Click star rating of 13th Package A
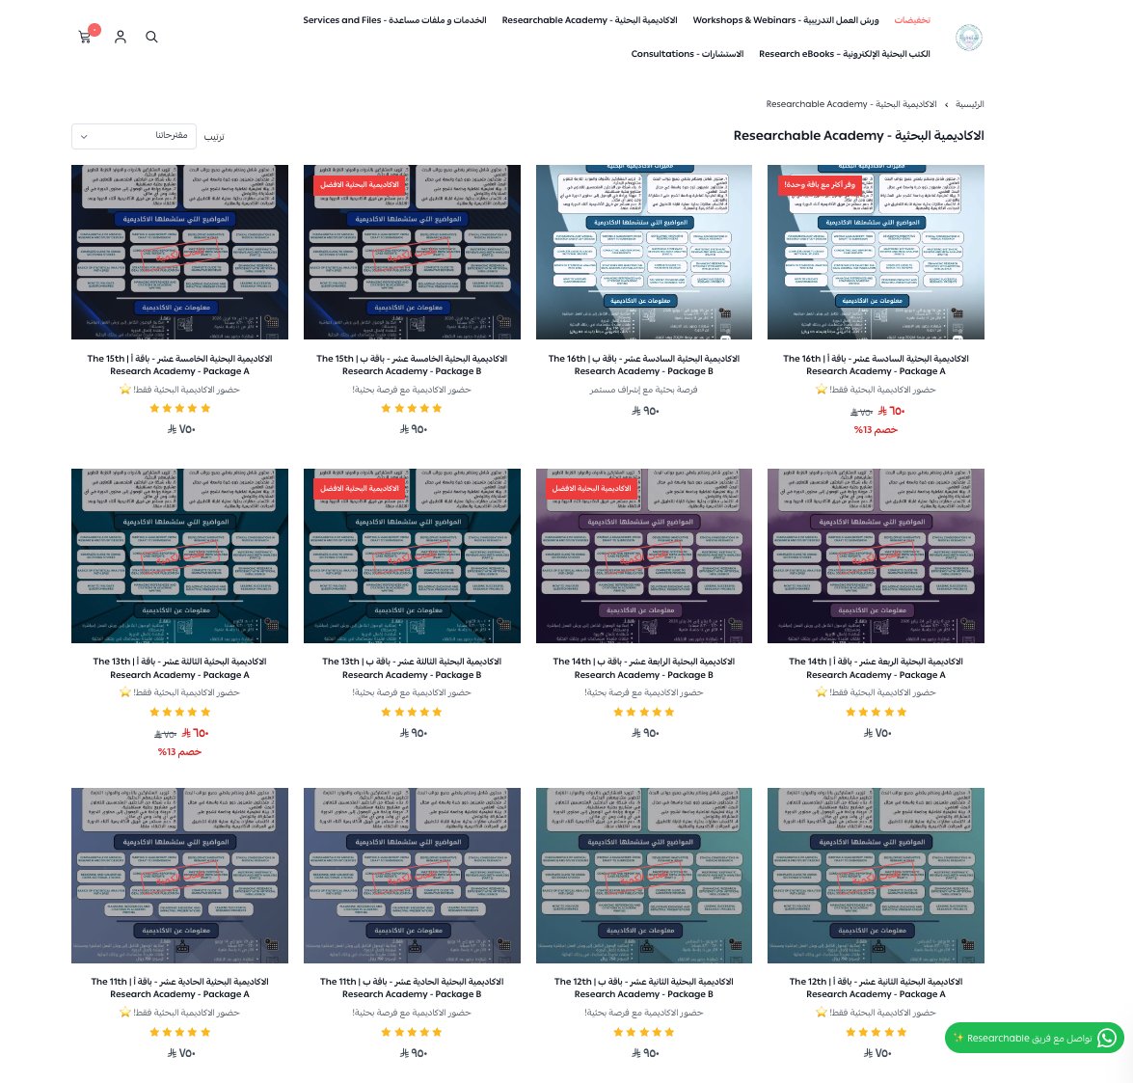This screenshot has height=1083, width=1133. (x=180, y=712)
